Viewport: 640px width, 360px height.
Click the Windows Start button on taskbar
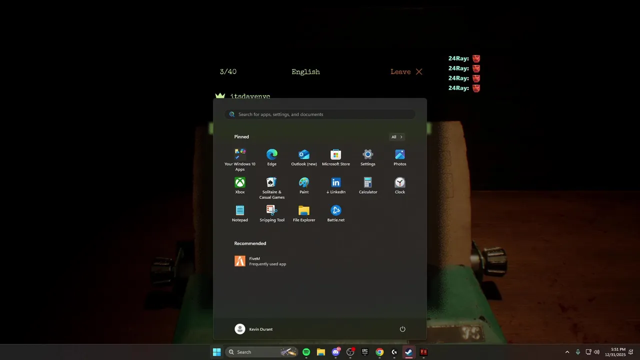click(x=216, y=352)
